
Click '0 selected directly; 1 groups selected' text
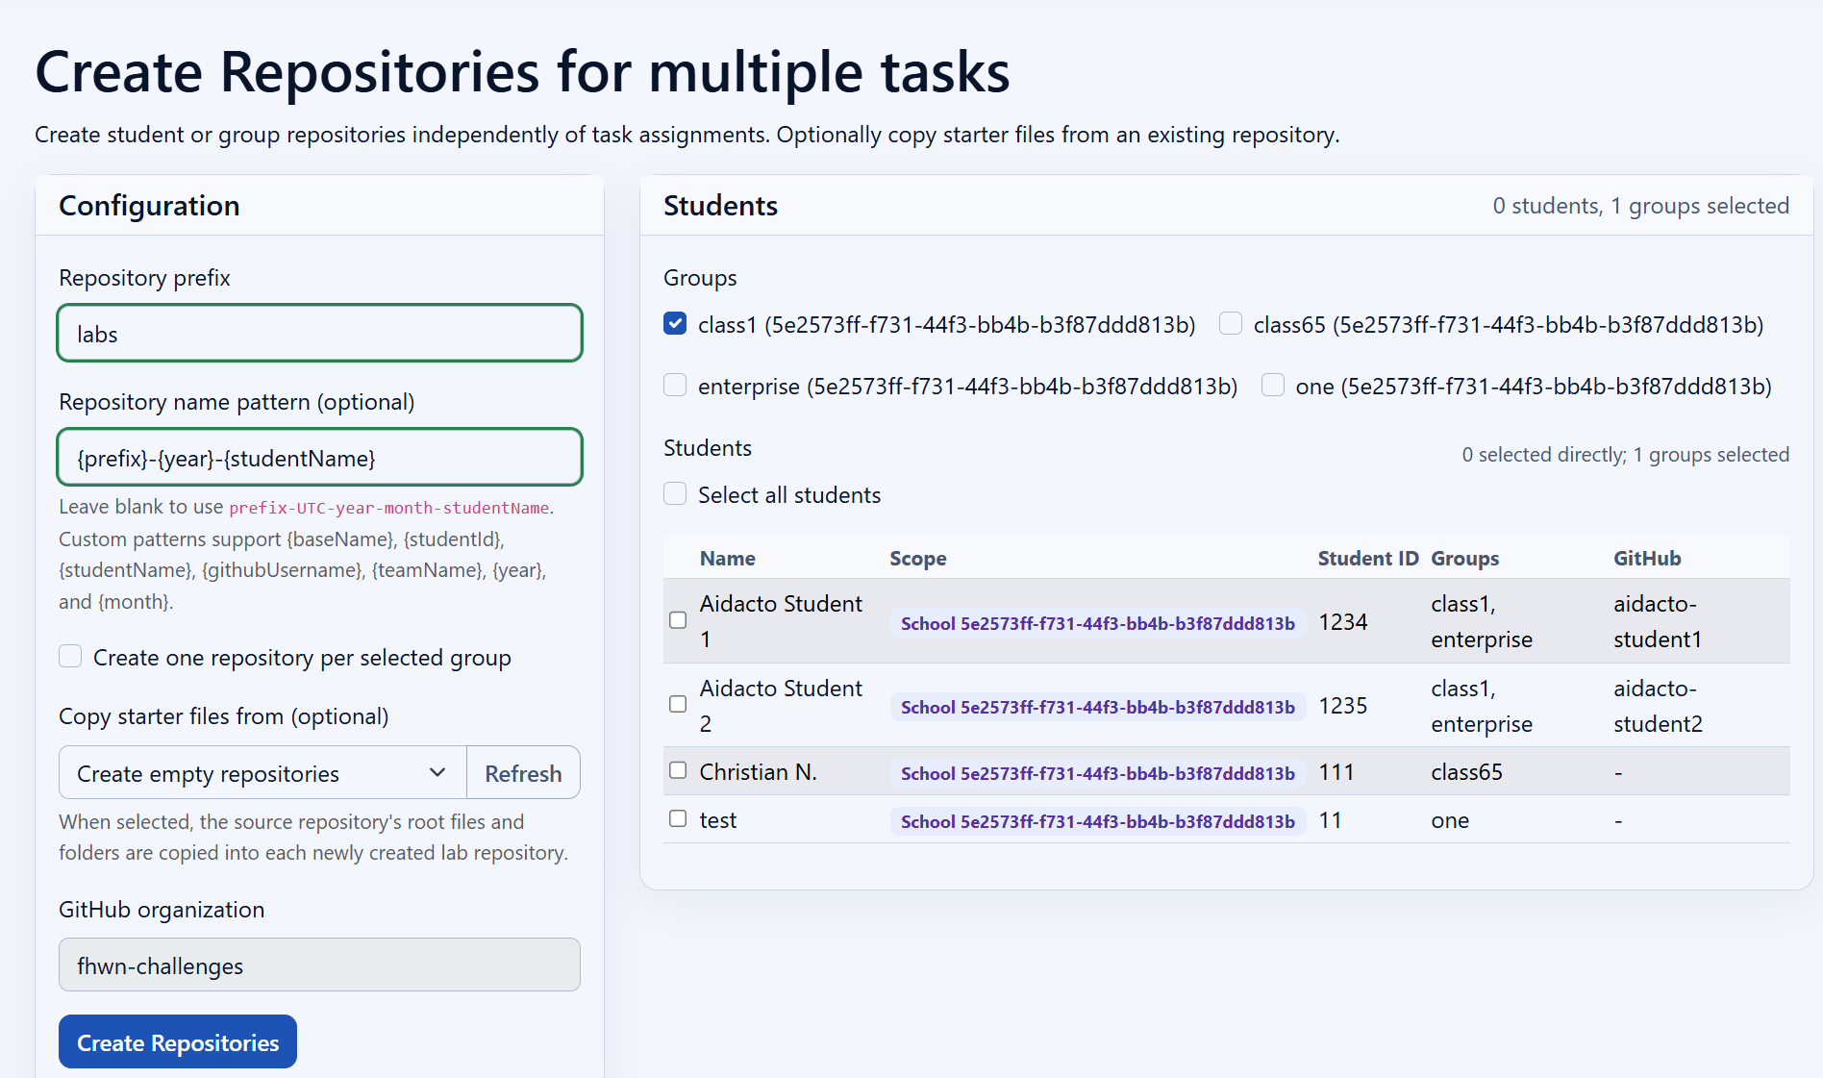tap(1626, 455)
